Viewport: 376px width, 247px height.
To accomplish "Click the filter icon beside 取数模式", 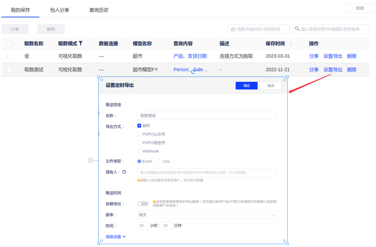I will point(81,43).
